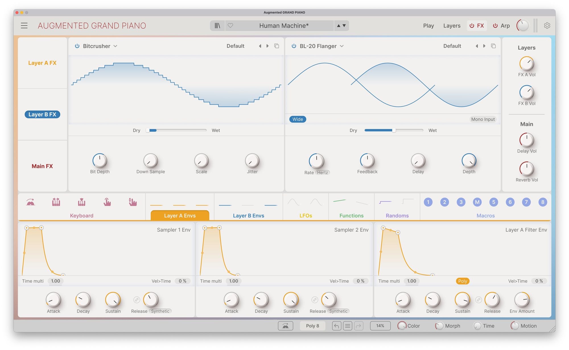Toggle the Bitcrusher power button
This screenshot has width=569, height=350.
click(77, 46)
